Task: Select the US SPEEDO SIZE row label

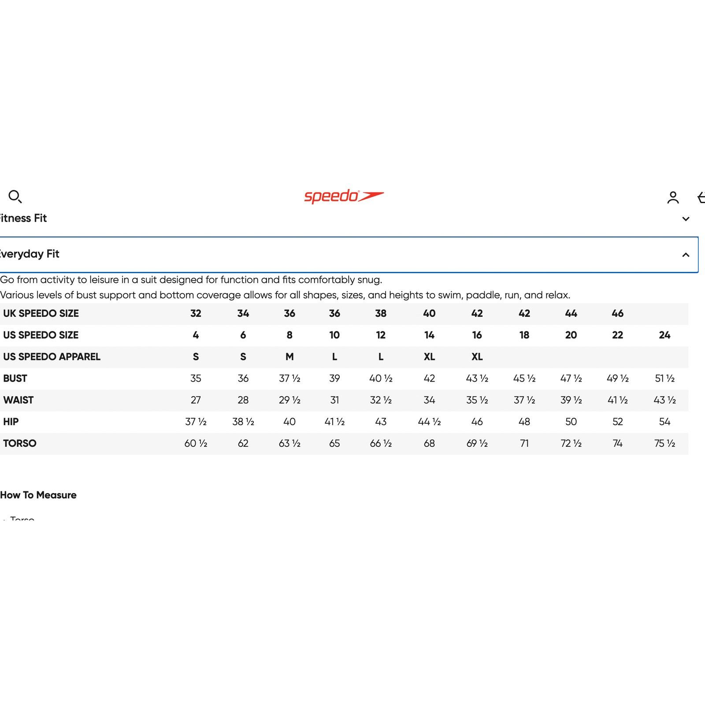Action: click(41, 335)
